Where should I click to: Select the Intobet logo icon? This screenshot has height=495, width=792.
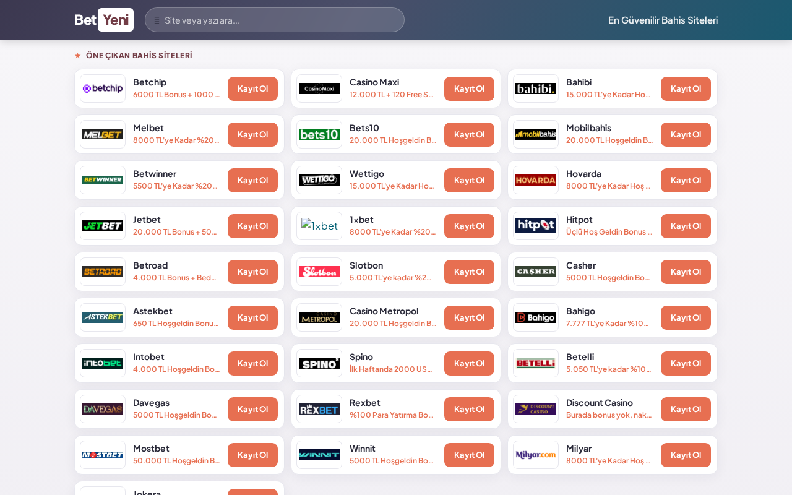click(103, 363)
